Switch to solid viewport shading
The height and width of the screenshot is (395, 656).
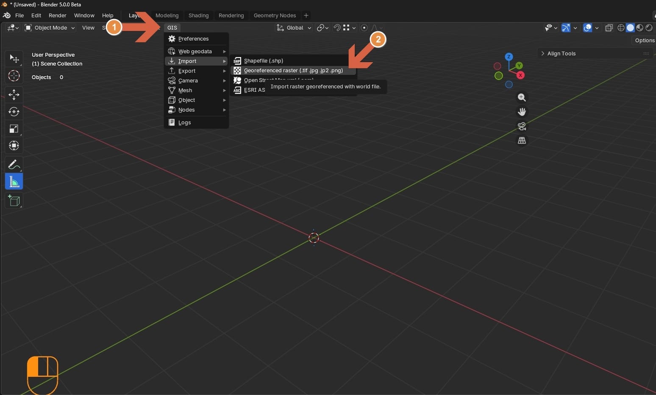coord(631,27)
